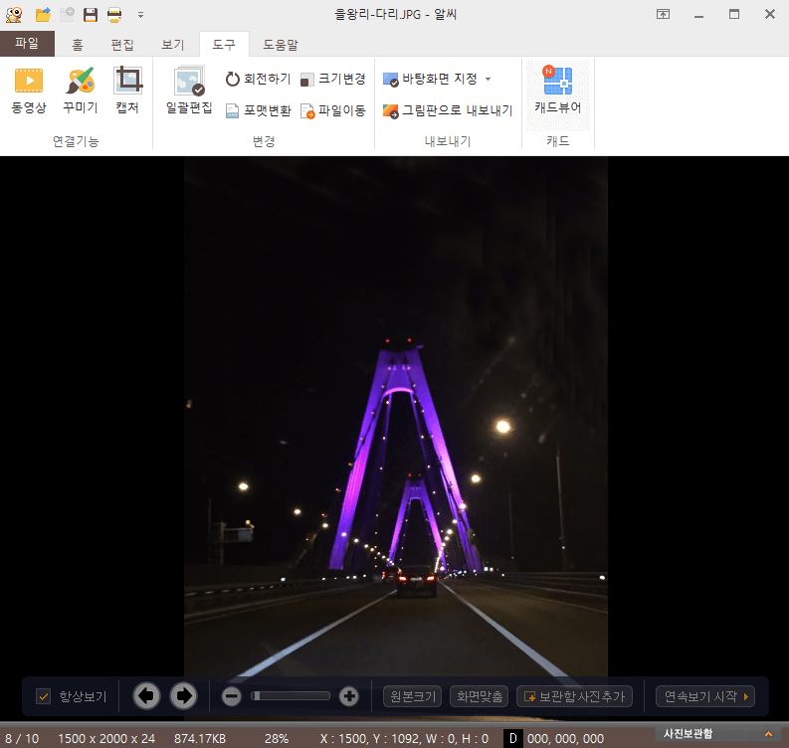Click the zoom slider track
Screen dimensions: 789x748
tap(291, 696)
